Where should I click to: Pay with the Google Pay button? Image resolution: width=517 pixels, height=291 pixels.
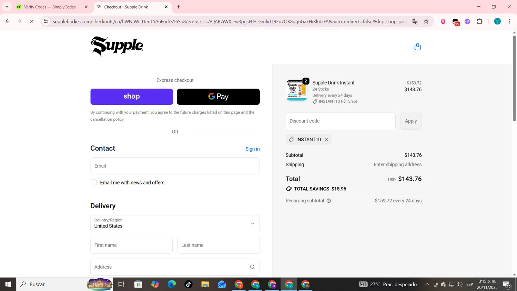(218, 97)
